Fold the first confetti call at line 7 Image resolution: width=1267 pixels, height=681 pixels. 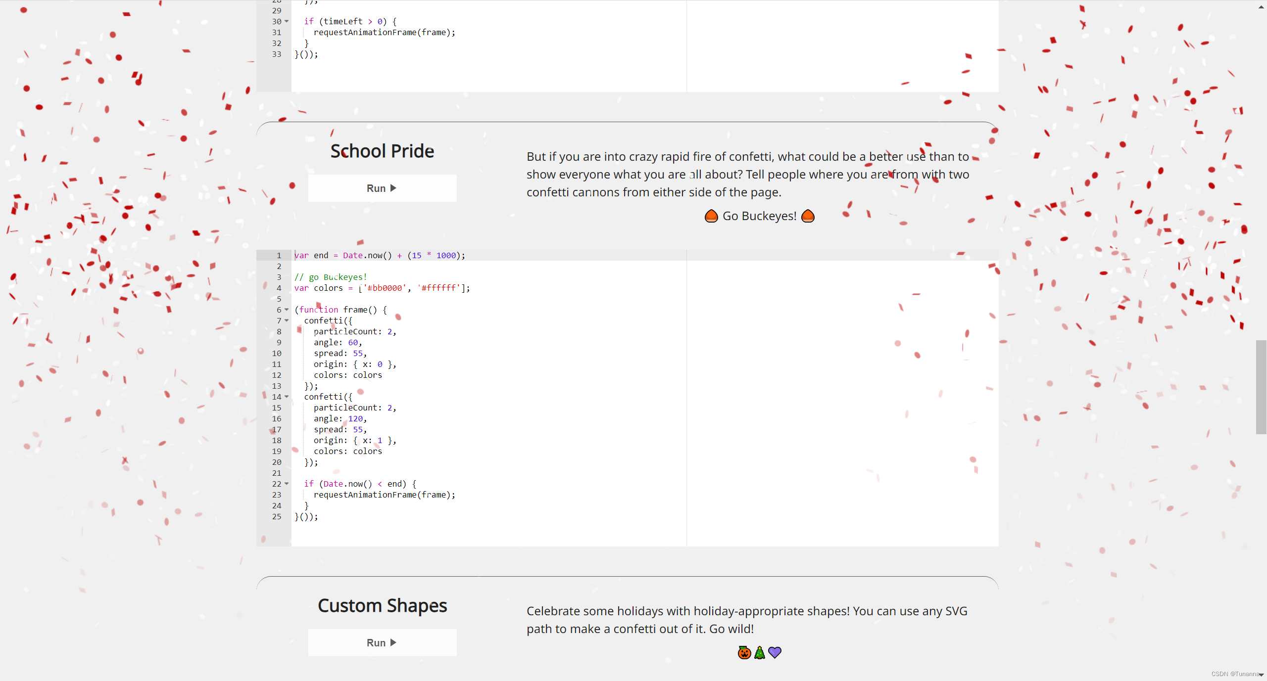point(287,320)
